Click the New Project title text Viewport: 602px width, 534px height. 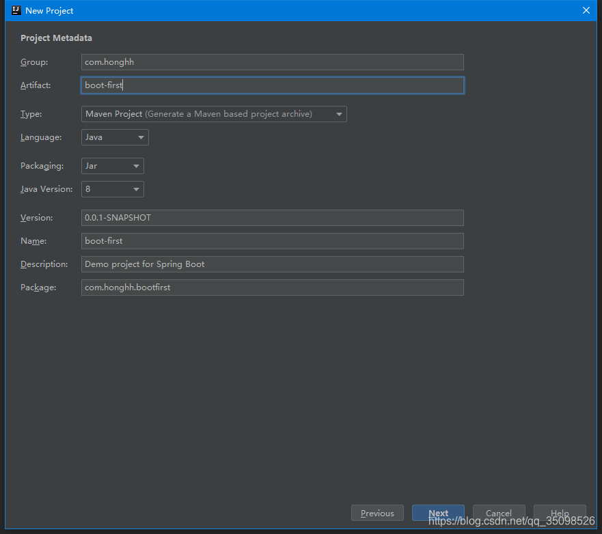(49, 11)
